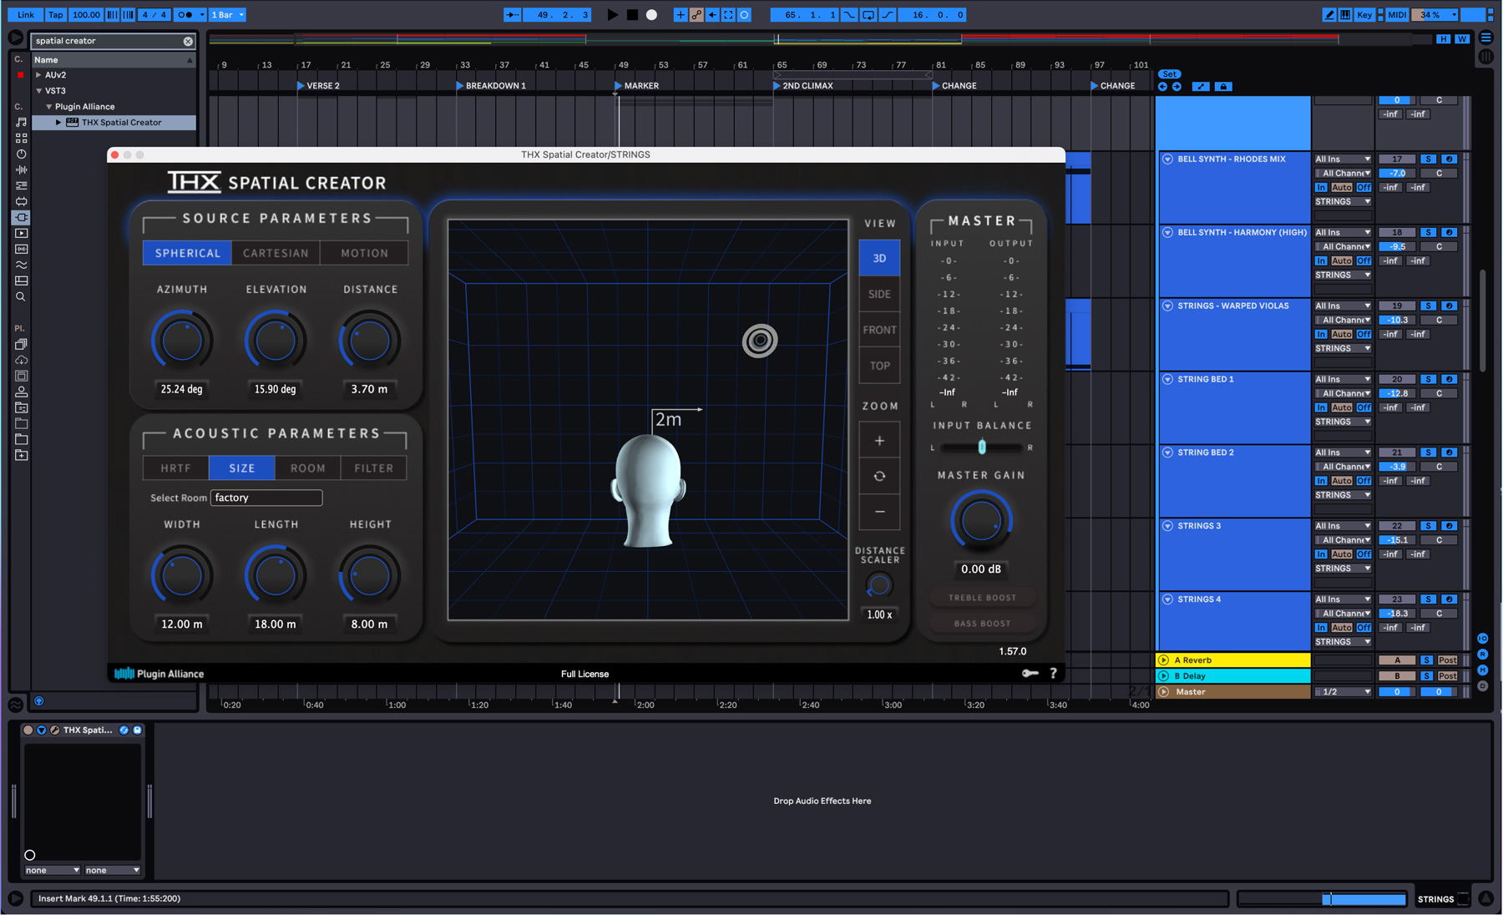Screen dimensions: 1503x915
Task: Enable Bass Boost
Action: coord(982,624)
